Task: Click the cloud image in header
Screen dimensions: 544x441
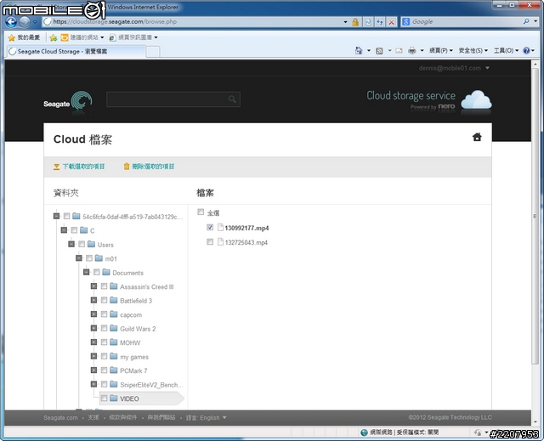Action: pos(476,100)
